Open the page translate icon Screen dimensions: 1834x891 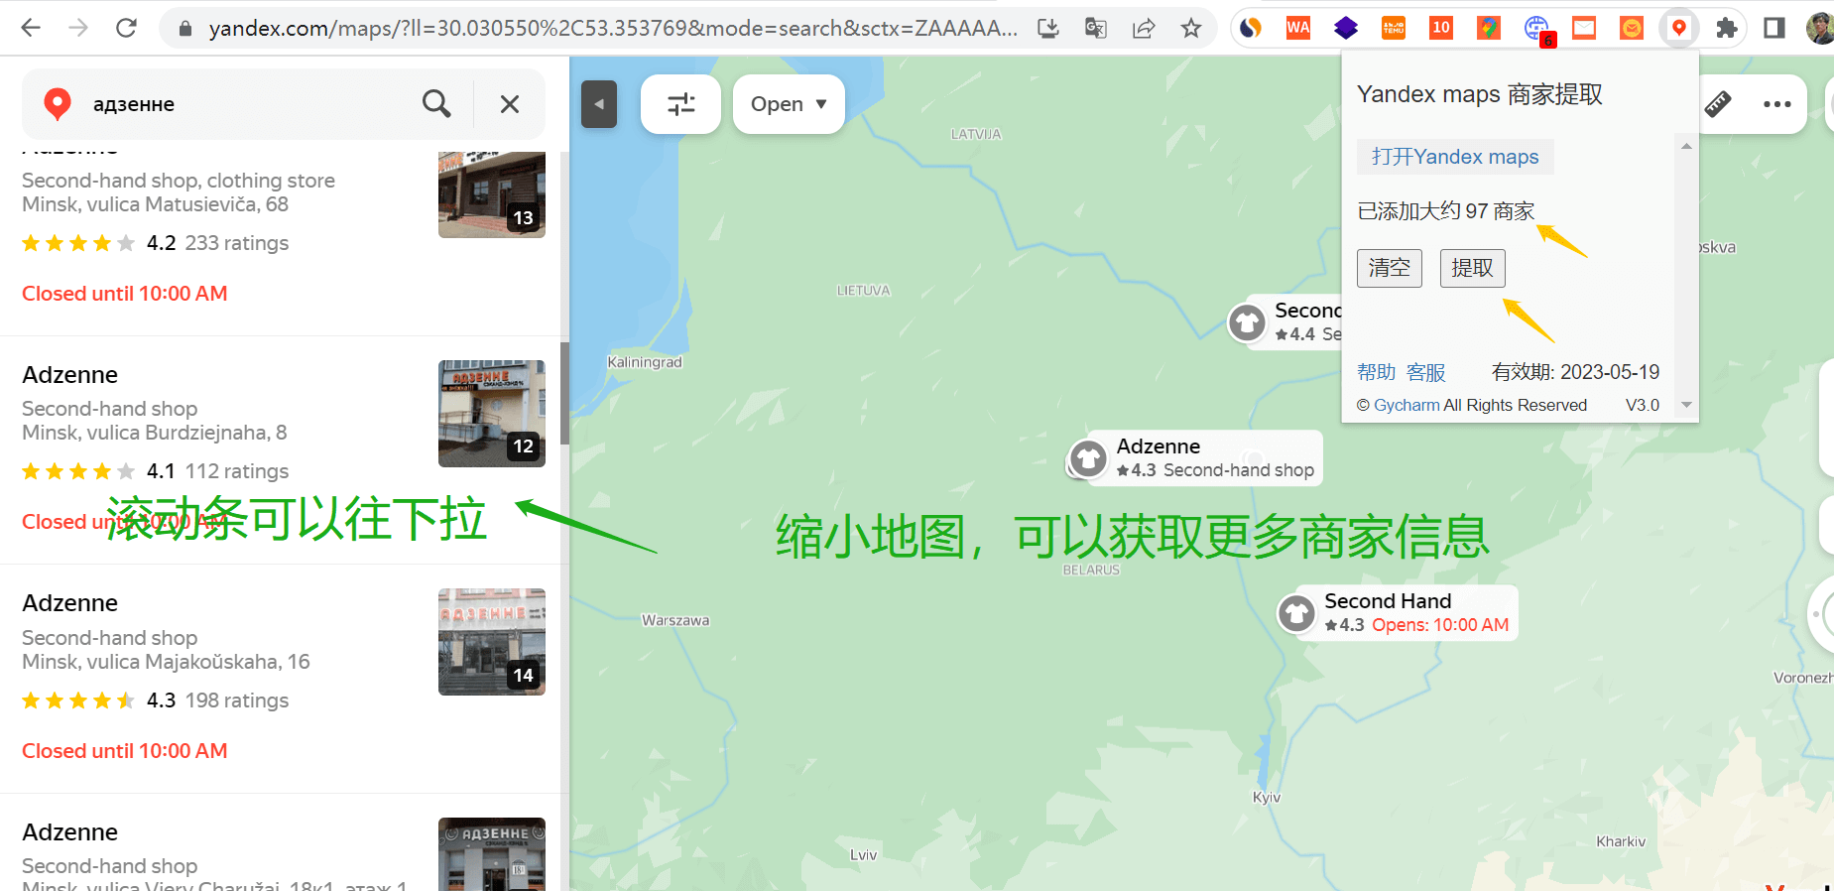(x=1096, y=28)
